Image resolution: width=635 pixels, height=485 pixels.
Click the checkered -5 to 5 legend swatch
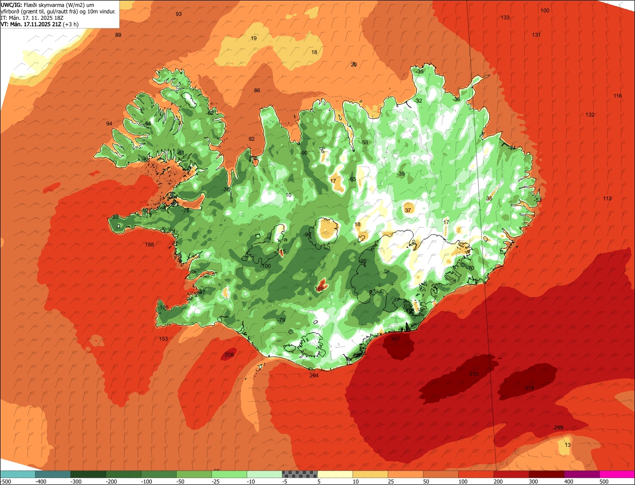(x=299, y=474)
